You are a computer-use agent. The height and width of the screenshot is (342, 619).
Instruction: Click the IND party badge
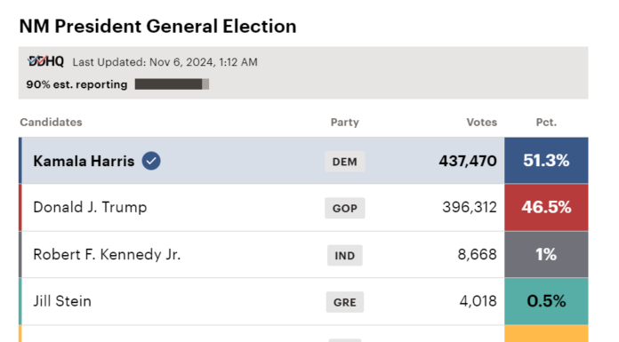(345, 256)
